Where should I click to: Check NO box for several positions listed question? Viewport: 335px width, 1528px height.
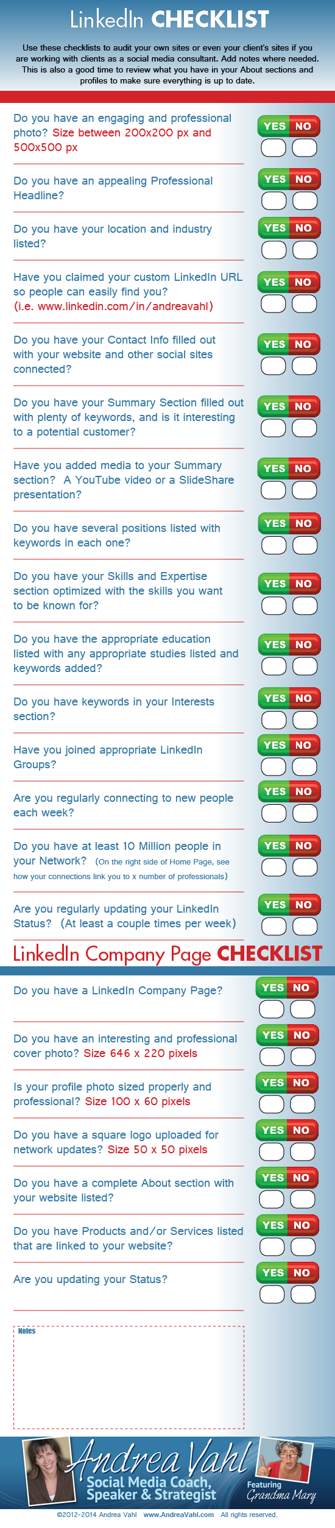[305, 545]
